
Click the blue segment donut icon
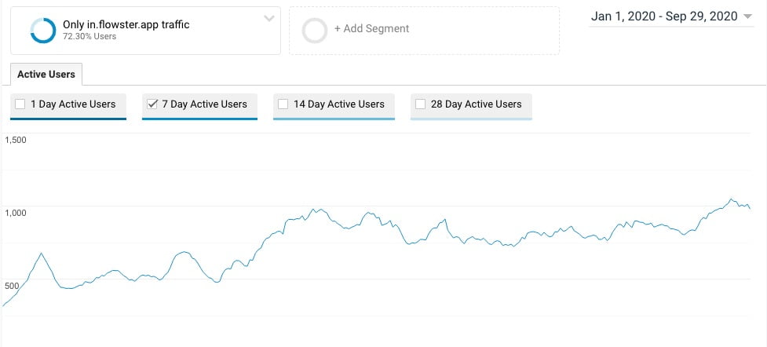coord(42,31)
